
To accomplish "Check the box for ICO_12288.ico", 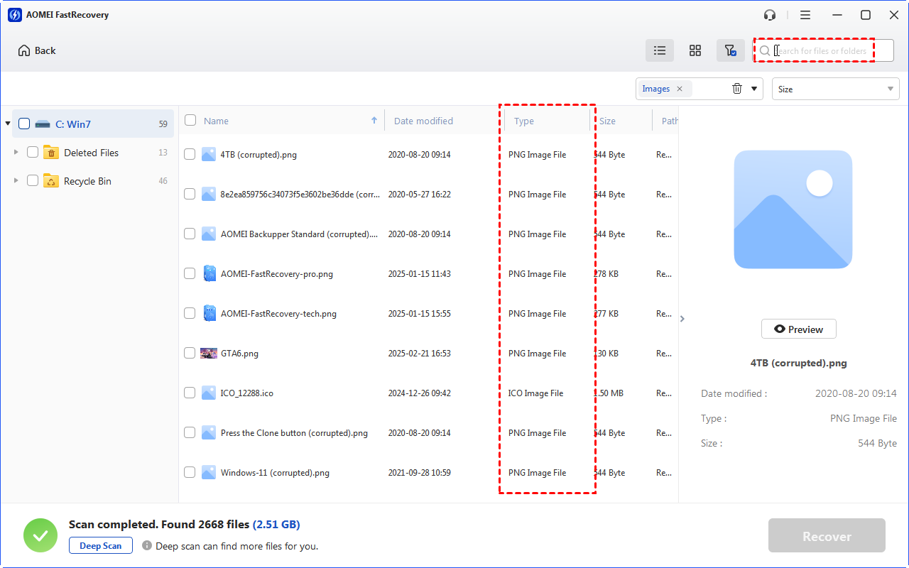I will click(190, 393).
